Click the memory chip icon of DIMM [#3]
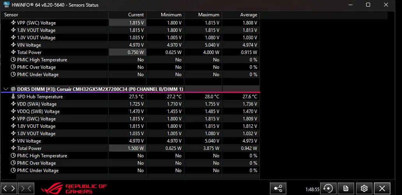Image resolution: width=402 pixels, height=195 pixels. coord(13,89)
